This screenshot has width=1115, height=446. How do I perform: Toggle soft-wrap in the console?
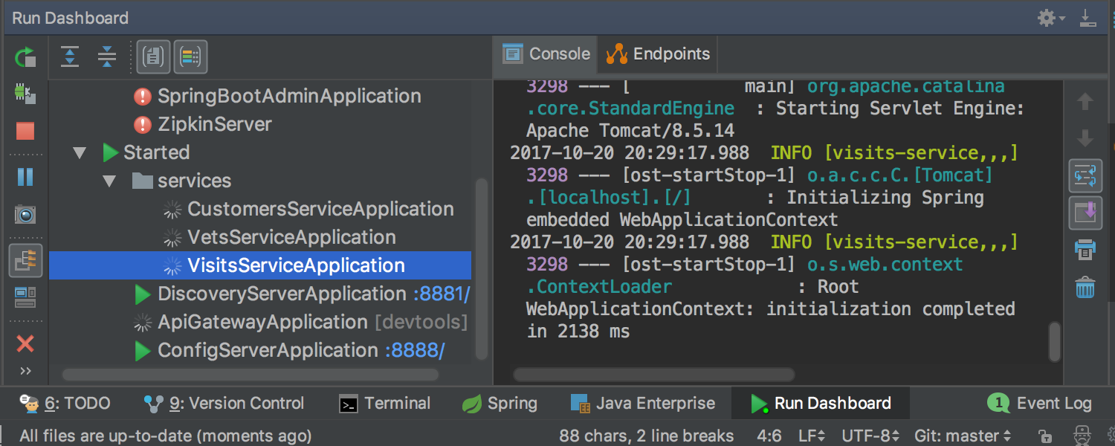click(1085, 176)
